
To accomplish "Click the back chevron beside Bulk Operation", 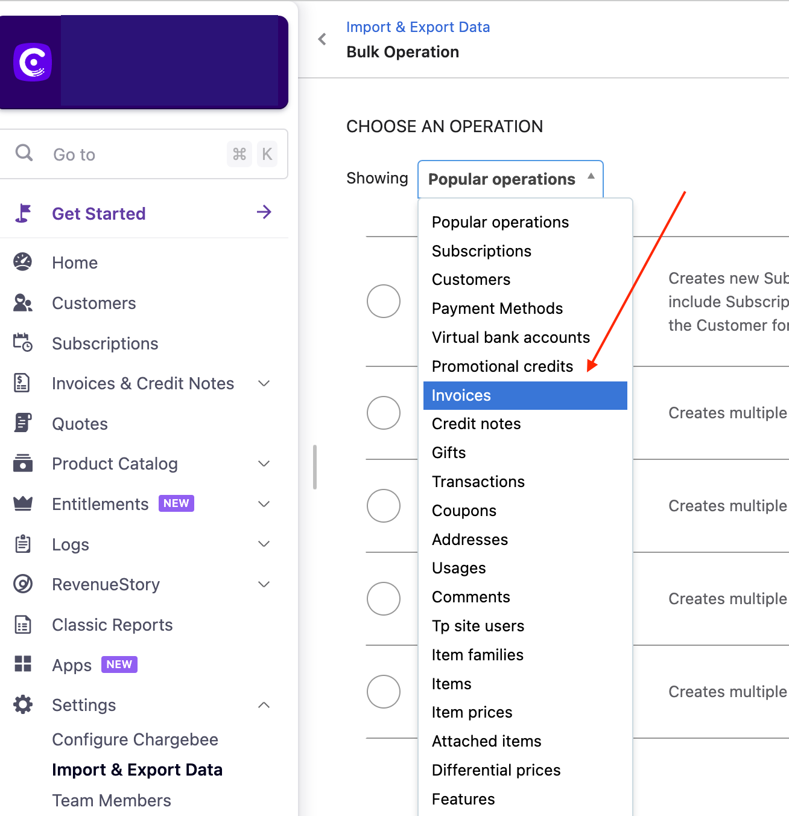I will tap(322, 40).
